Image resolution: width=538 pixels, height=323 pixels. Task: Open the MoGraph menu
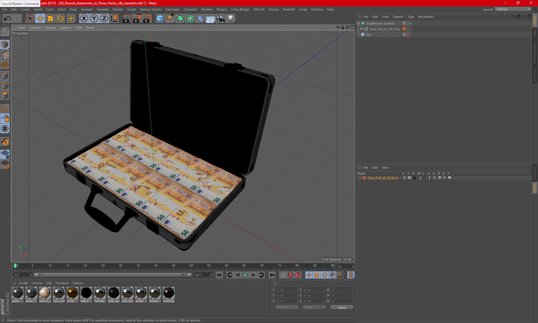[x=172, y=10]
